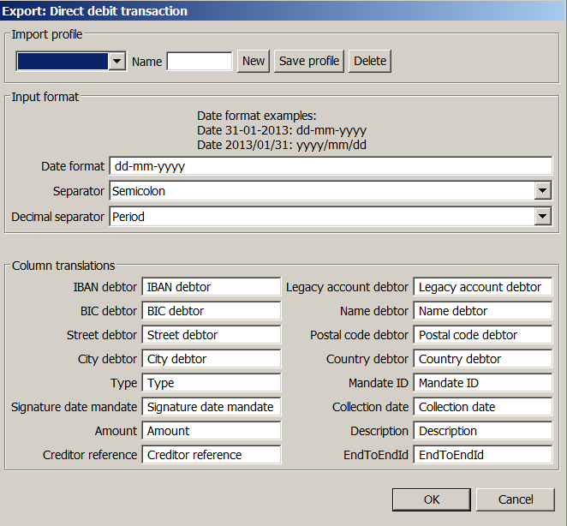The image size is (567, 526).
Task: Click the 'Export: Direct debit transaction' title bar
Action: coord(283,10)
